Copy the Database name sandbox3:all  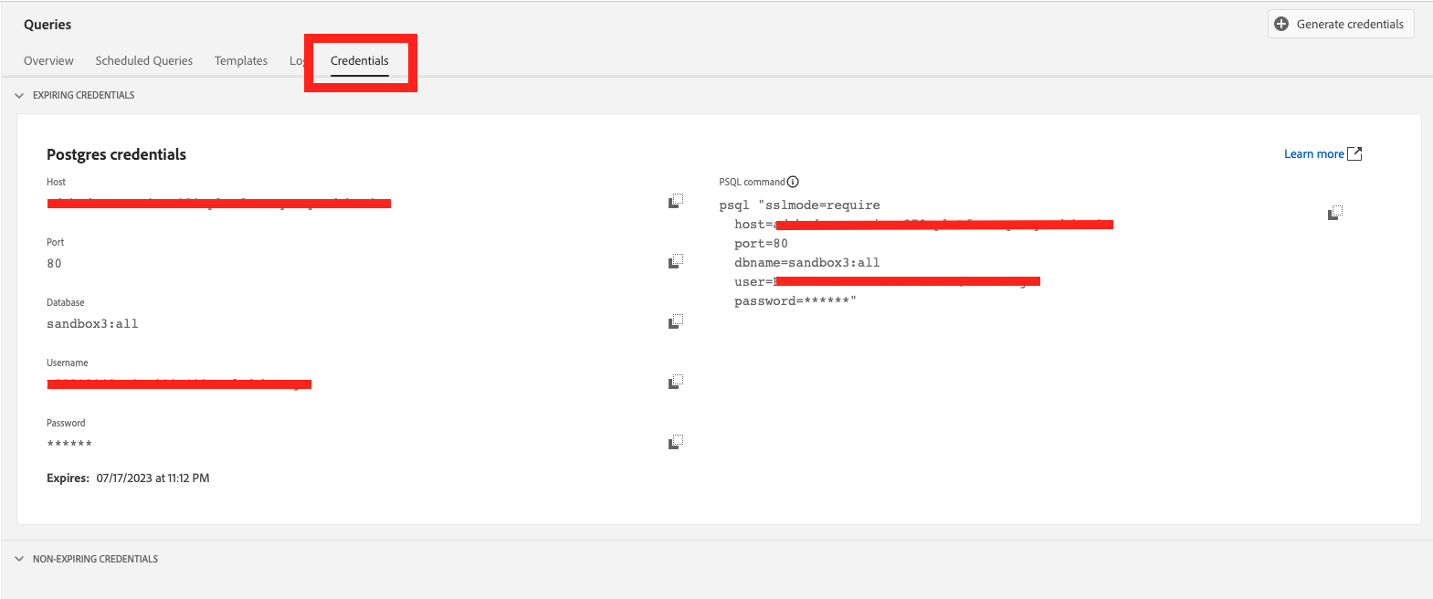(676, 321)
